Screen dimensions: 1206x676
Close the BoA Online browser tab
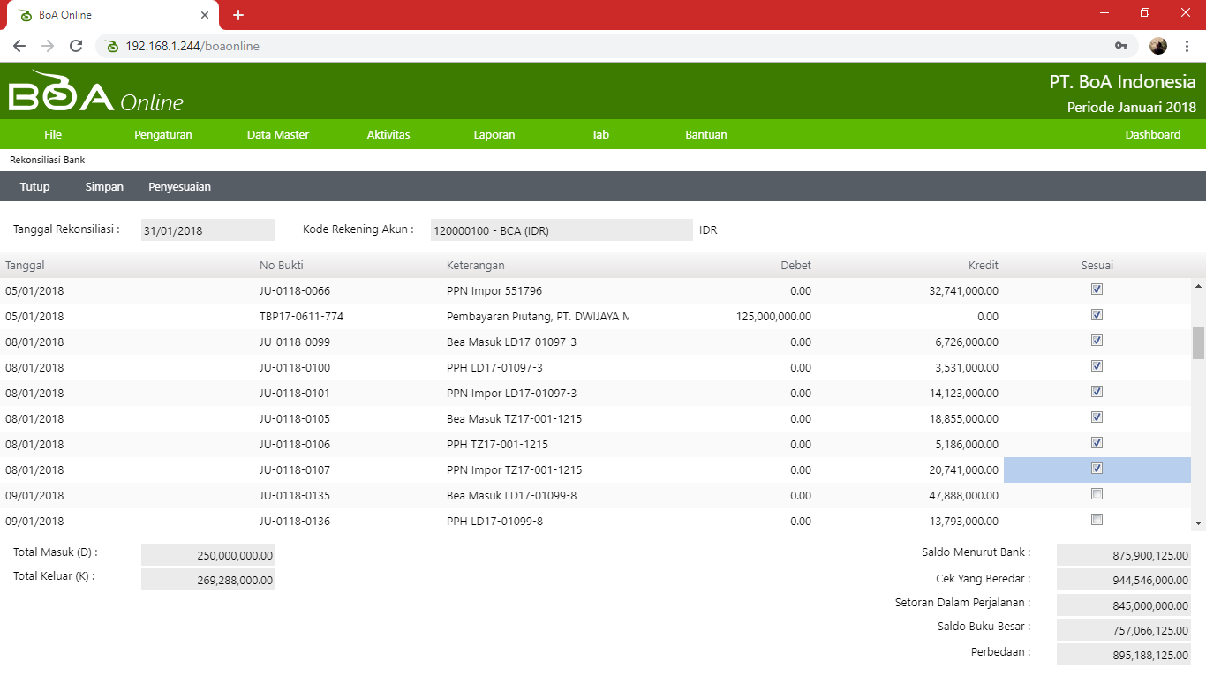coord(205,15)
